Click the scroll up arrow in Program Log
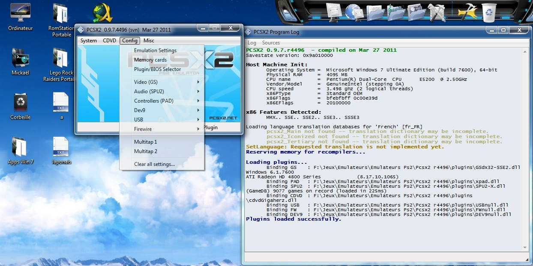 524,51
